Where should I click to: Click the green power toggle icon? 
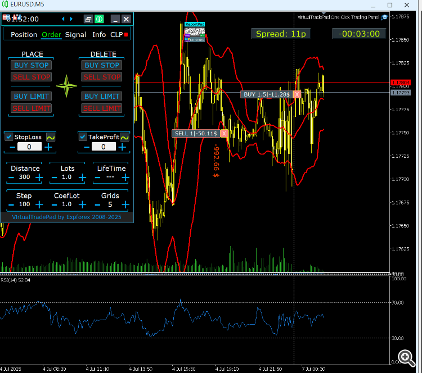point(99,19)
